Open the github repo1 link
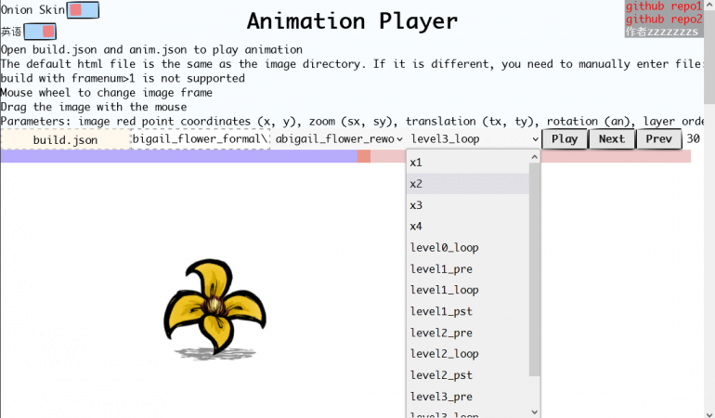Viewport: 715px width, 418px height. [x=664, y=7]
